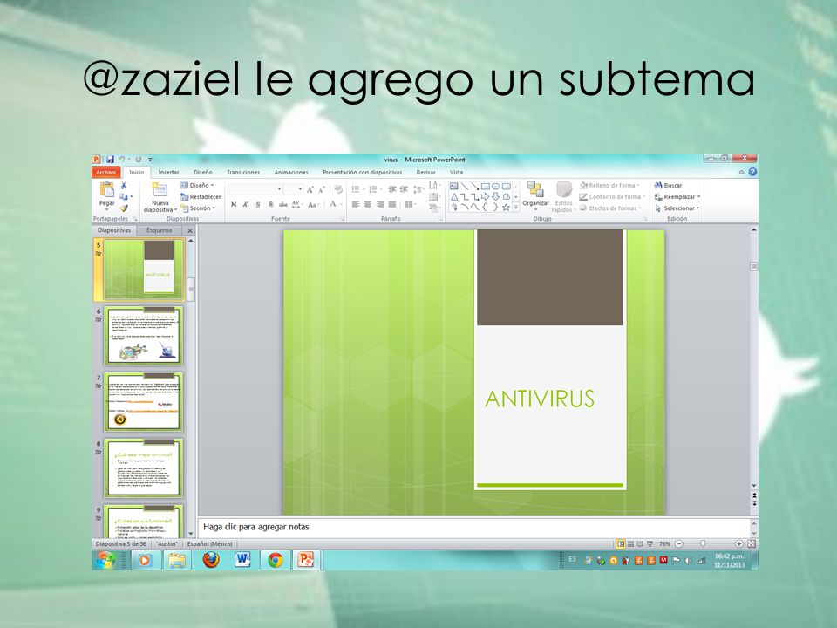Click the Pegar clipboard icon
837x628 pixels.
pyautogui.click(x=106, y=189)
